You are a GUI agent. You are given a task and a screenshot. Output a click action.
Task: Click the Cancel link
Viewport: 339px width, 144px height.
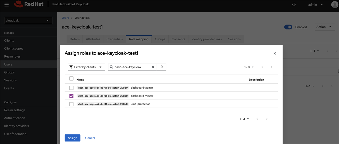click(x=90, y=138)
